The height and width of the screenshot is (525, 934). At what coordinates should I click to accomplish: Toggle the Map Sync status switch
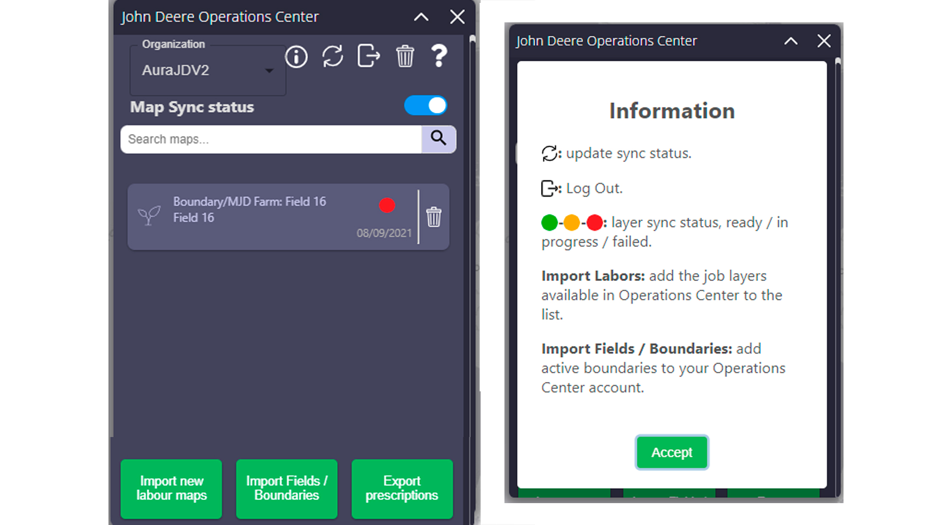(425, 105)
